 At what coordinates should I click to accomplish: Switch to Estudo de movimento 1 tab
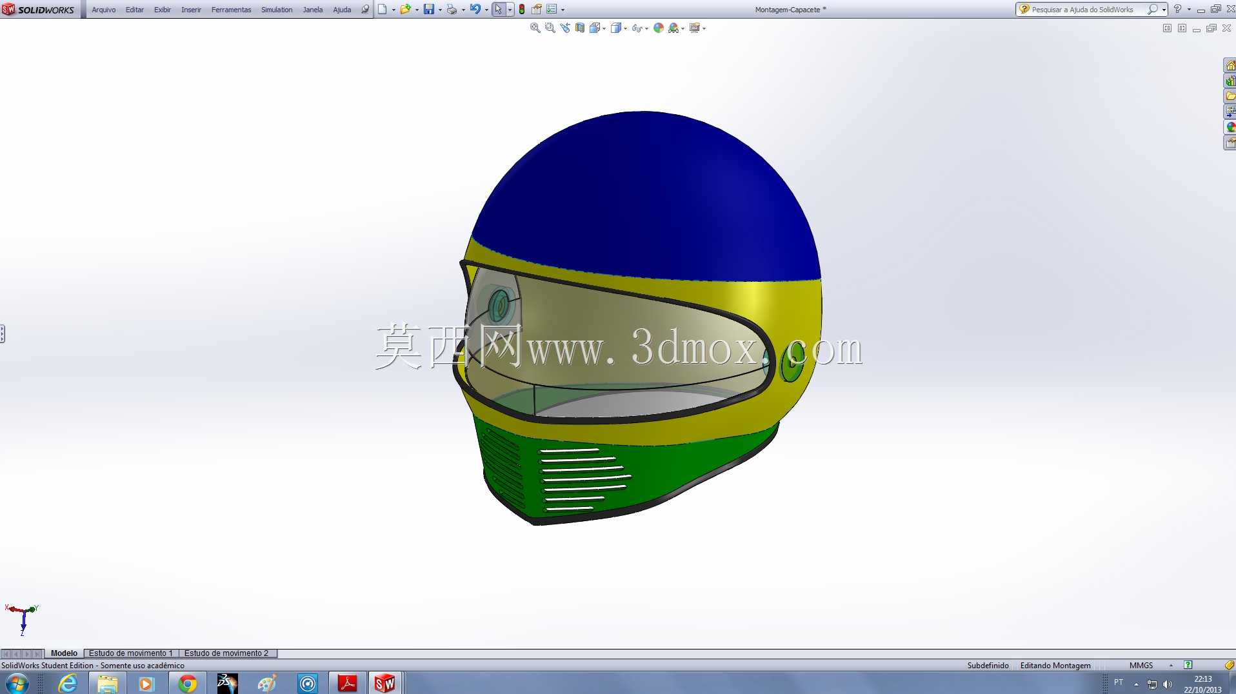pos(131,653)
